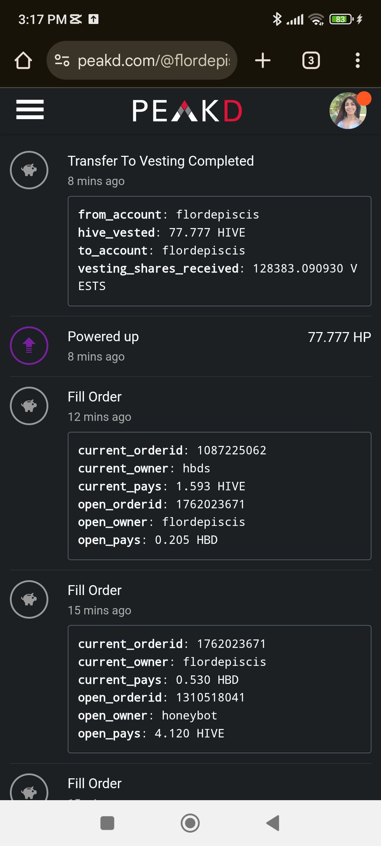Tap the browser home icon

pyautogui.click(x=23, y=60)
